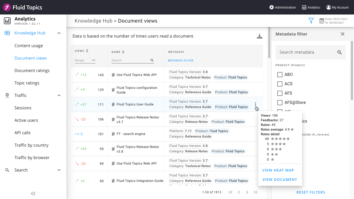Open three-dot menu for Fluid Topics User Guide

click(256, 104)
